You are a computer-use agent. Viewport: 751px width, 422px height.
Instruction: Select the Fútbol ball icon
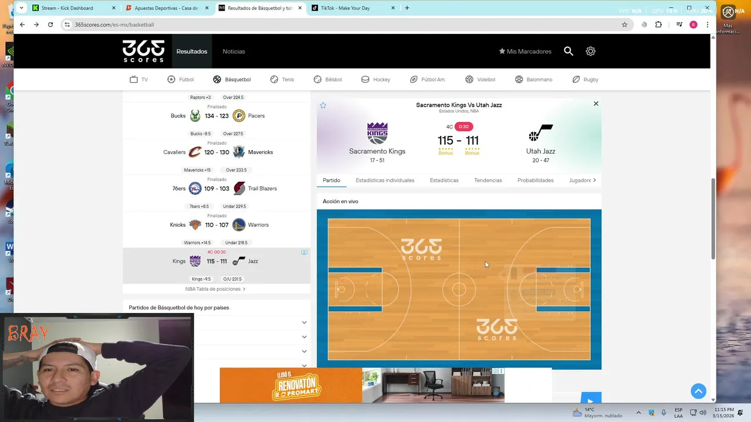(171, 79)
